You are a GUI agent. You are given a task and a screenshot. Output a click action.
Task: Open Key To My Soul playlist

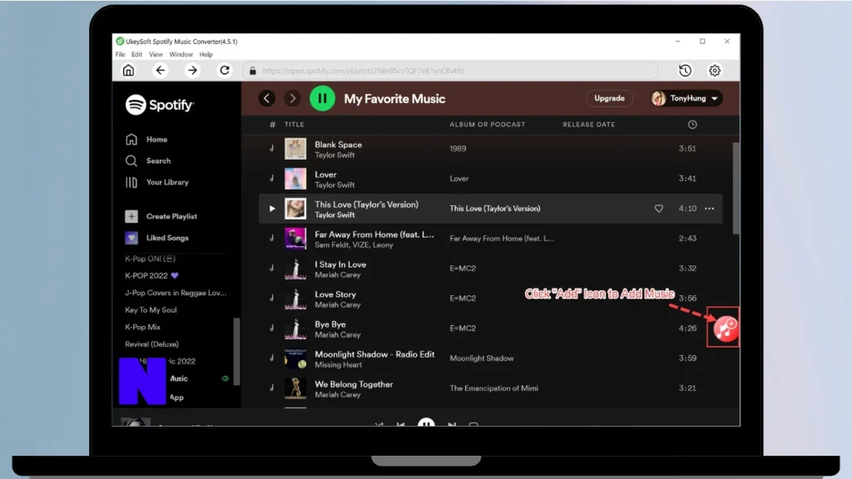[x=151, y=310]
